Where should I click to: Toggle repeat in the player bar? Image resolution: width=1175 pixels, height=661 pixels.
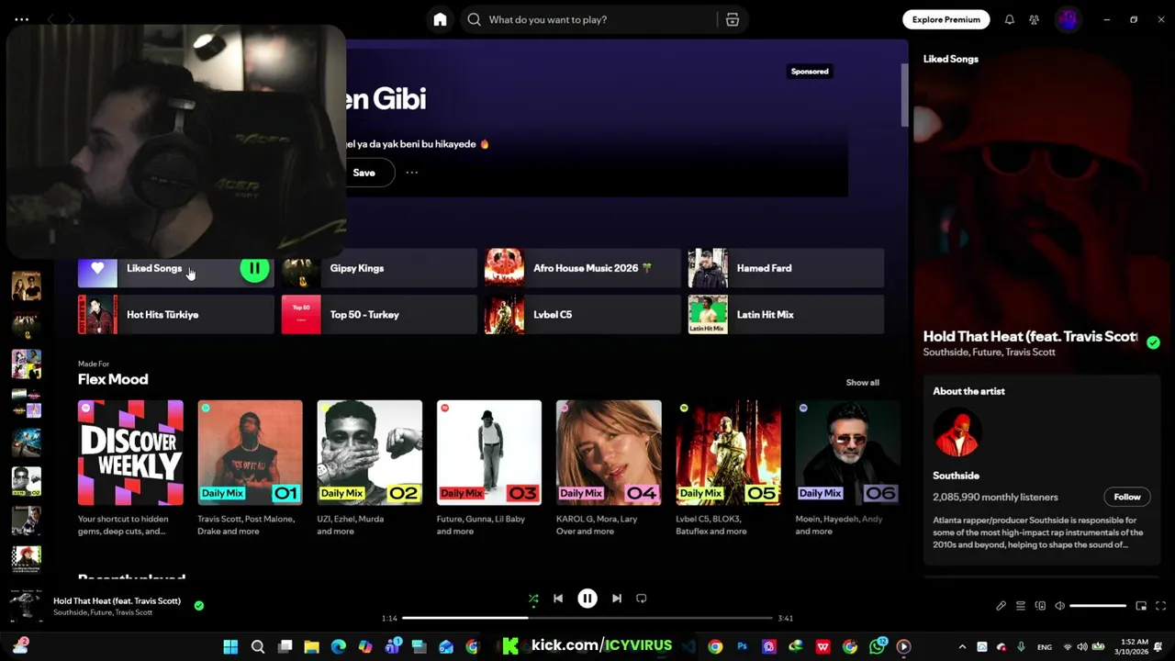642,599
